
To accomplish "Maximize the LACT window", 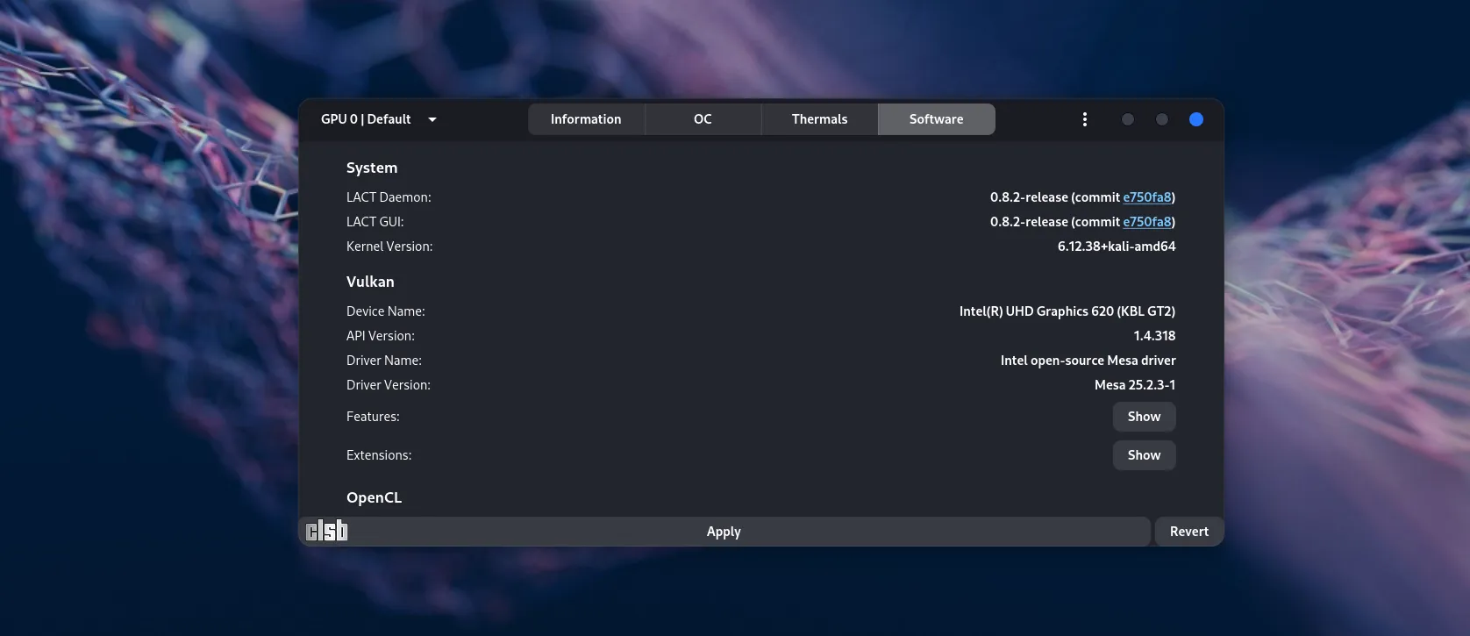I will (1162, 119).
